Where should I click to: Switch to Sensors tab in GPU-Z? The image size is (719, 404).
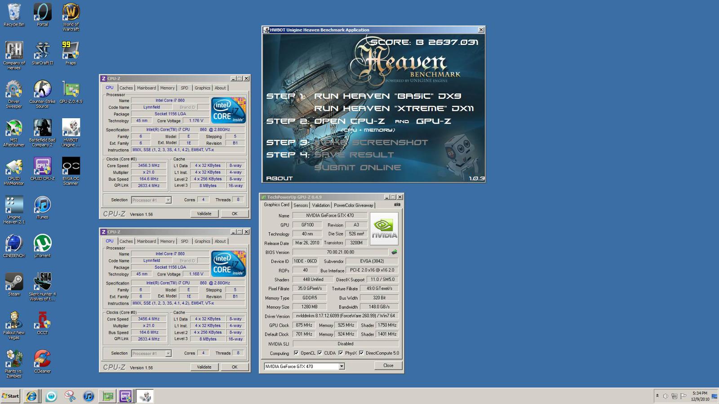[301, 205]
